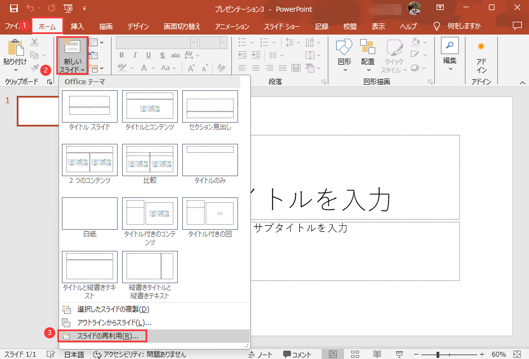Switch to Normal view in status bar
Screen dimensions: 529x359
(x=333, y=355)
